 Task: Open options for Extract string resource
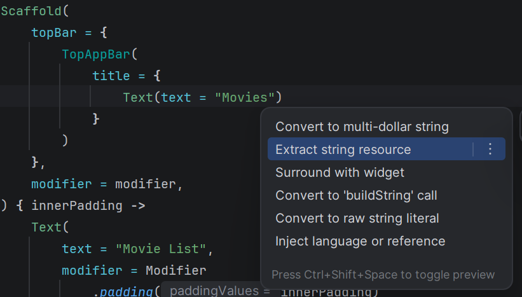(x=490, y=149)
